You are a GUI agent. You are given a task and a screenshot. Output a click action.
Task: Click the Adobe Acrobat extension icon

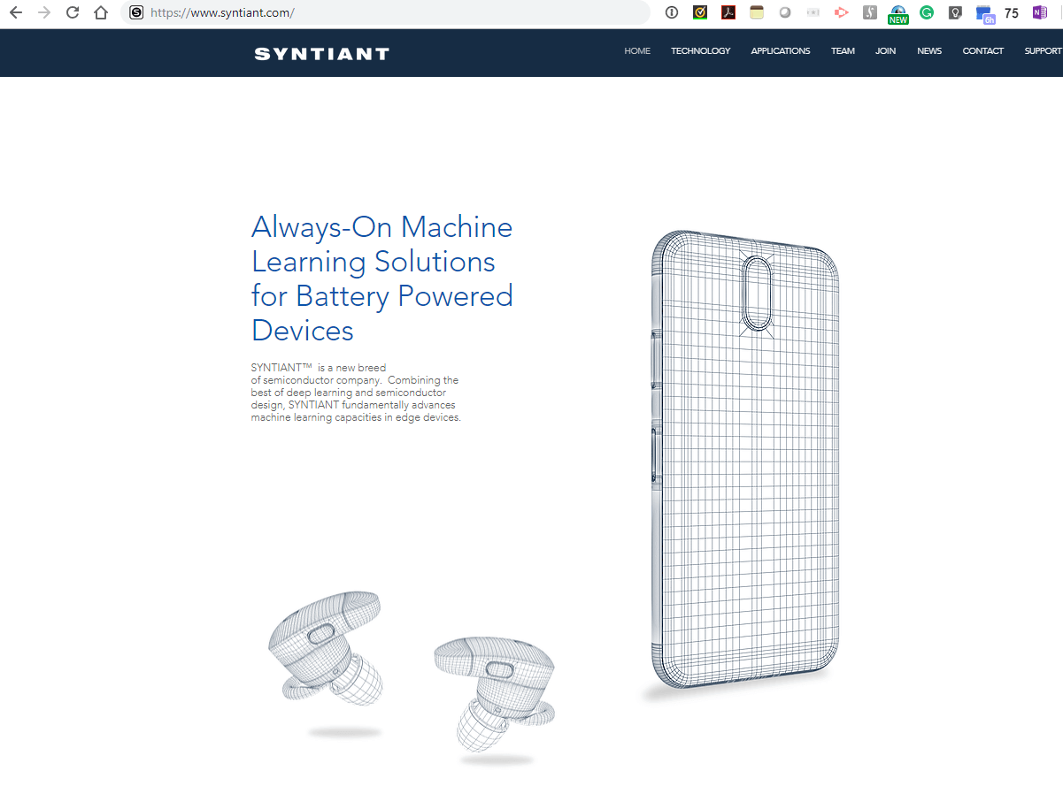click(x=728, y=12)
